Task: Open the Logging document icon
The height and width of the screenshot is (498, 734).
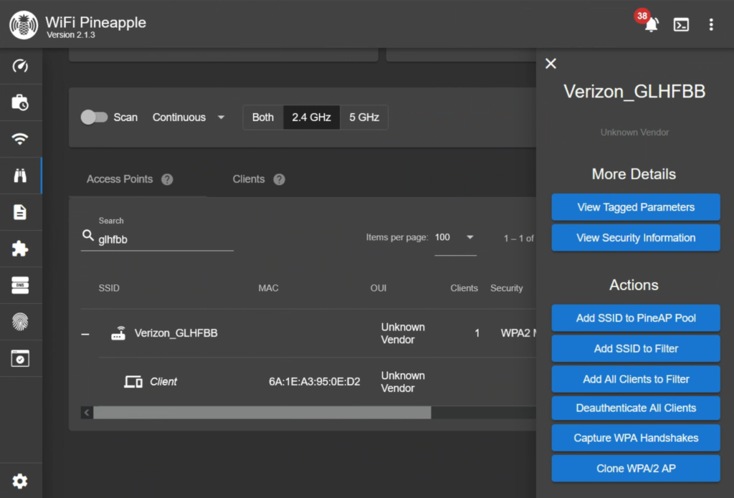Action: pyautogui.click(x=20, y=212)
